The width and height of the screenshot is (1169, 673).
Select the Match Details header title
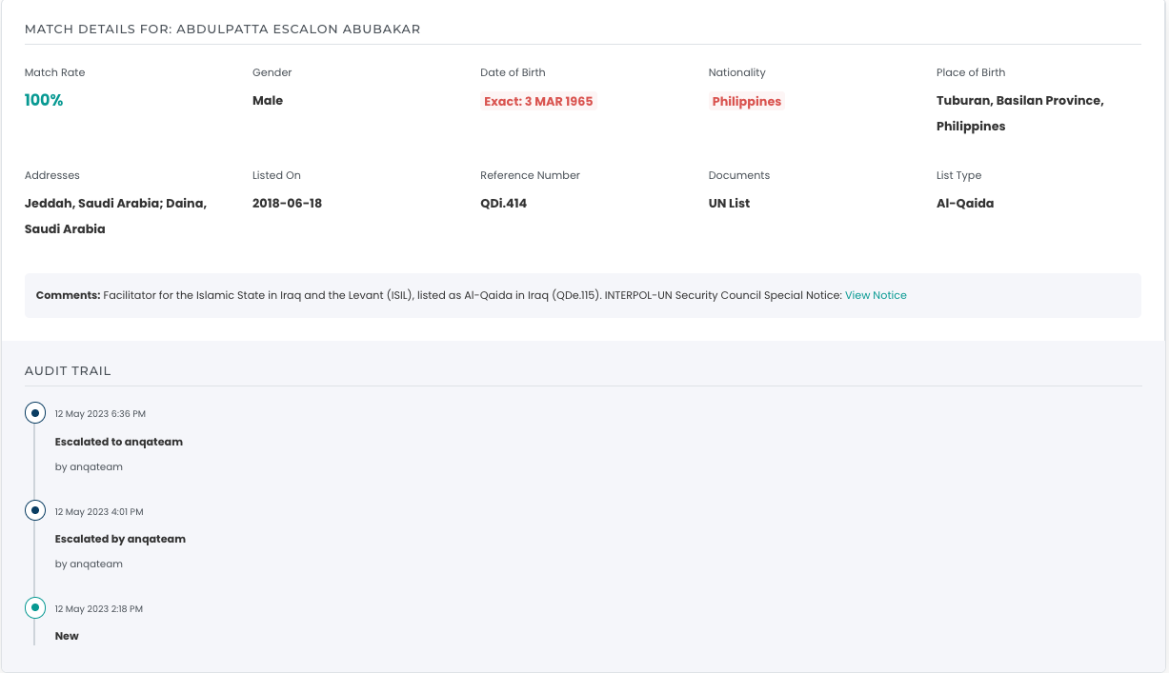pyautogui.click(x=222, y=30)
